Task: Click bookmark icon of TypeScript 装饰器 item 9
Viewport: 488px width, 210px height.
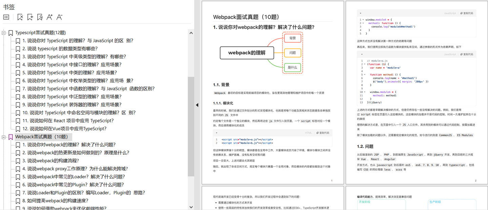Action: click(18, 105)
